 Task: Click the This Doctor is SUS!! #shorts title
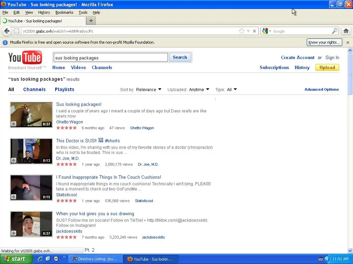tap(88, 141)
